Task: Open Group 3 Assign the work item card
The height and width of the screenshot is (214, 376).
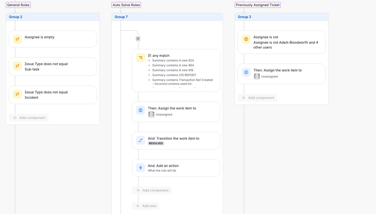Action: (x=281, y=74)
